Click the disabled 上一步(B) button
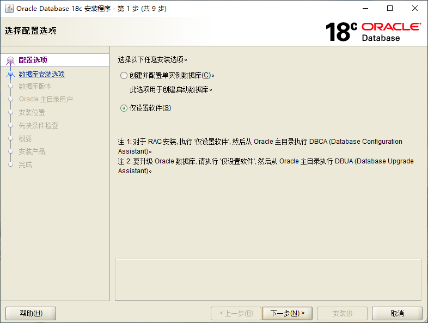428x323 pixels. (x=236, y=313)
